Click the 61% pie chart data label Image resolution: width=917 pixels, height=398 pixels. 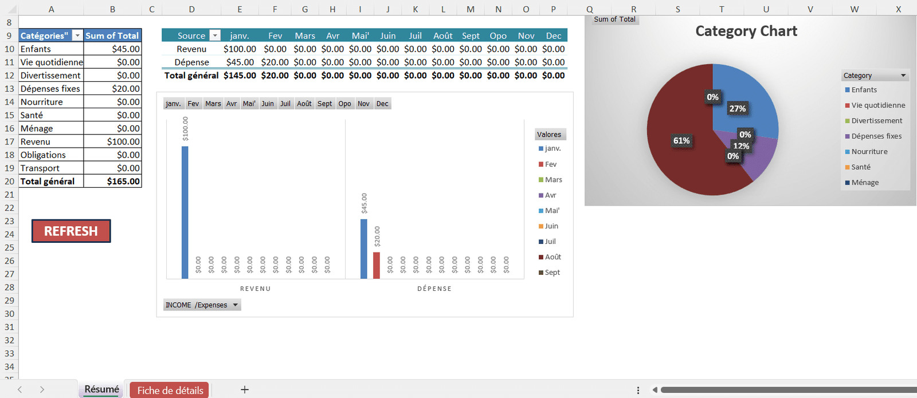(681, 141)
